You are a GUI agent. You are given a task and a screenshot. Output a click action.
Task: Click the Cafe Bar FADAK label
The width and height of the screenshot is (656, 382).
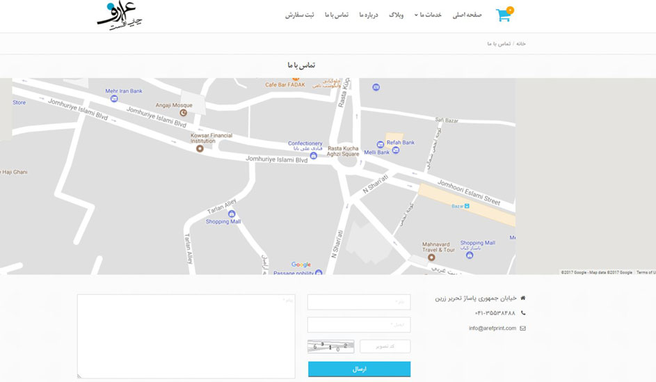[285, 84]
